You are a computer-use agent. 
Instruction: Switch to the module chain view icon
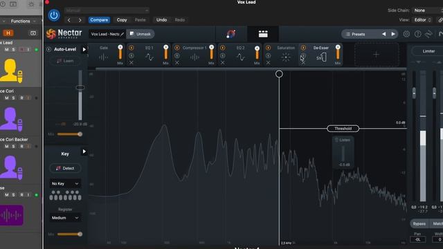(263, 34)
